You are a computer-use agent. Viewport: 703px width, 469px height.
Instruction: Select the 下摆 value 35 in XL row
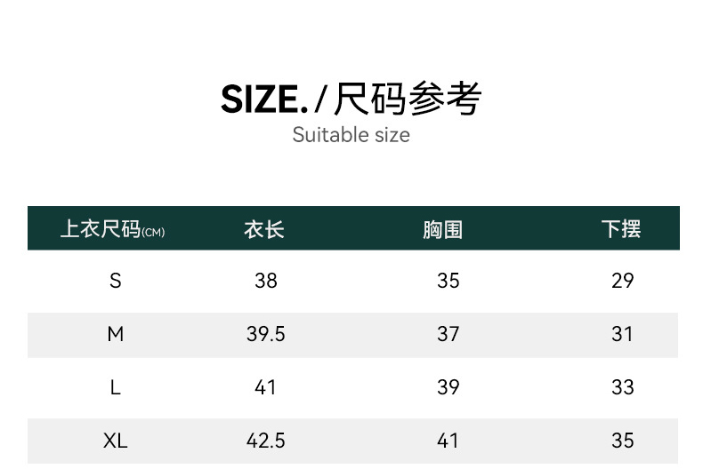click(623, 441)
